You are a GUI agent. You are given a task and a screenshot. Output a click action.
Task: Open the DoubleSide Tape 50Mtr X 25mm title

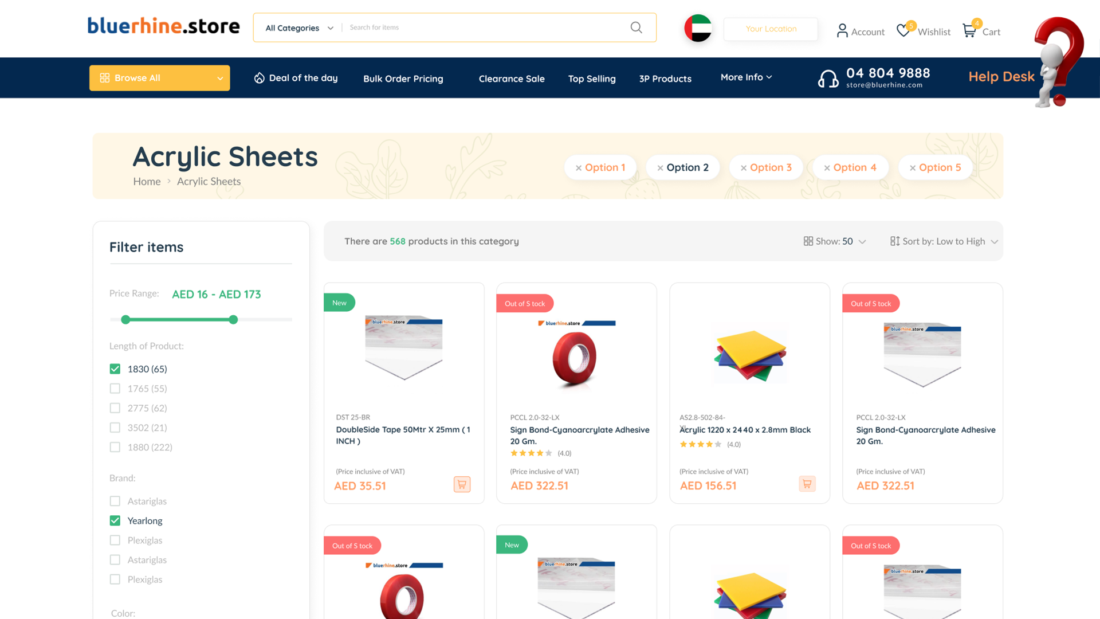pyautogui.click(x=403, y=435)
